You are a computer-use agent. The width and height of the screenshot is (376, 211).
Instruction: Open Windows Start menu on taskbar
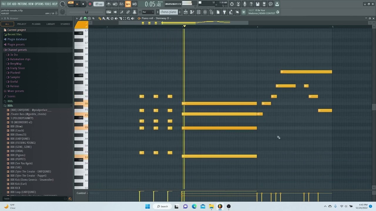coord(147,206)
